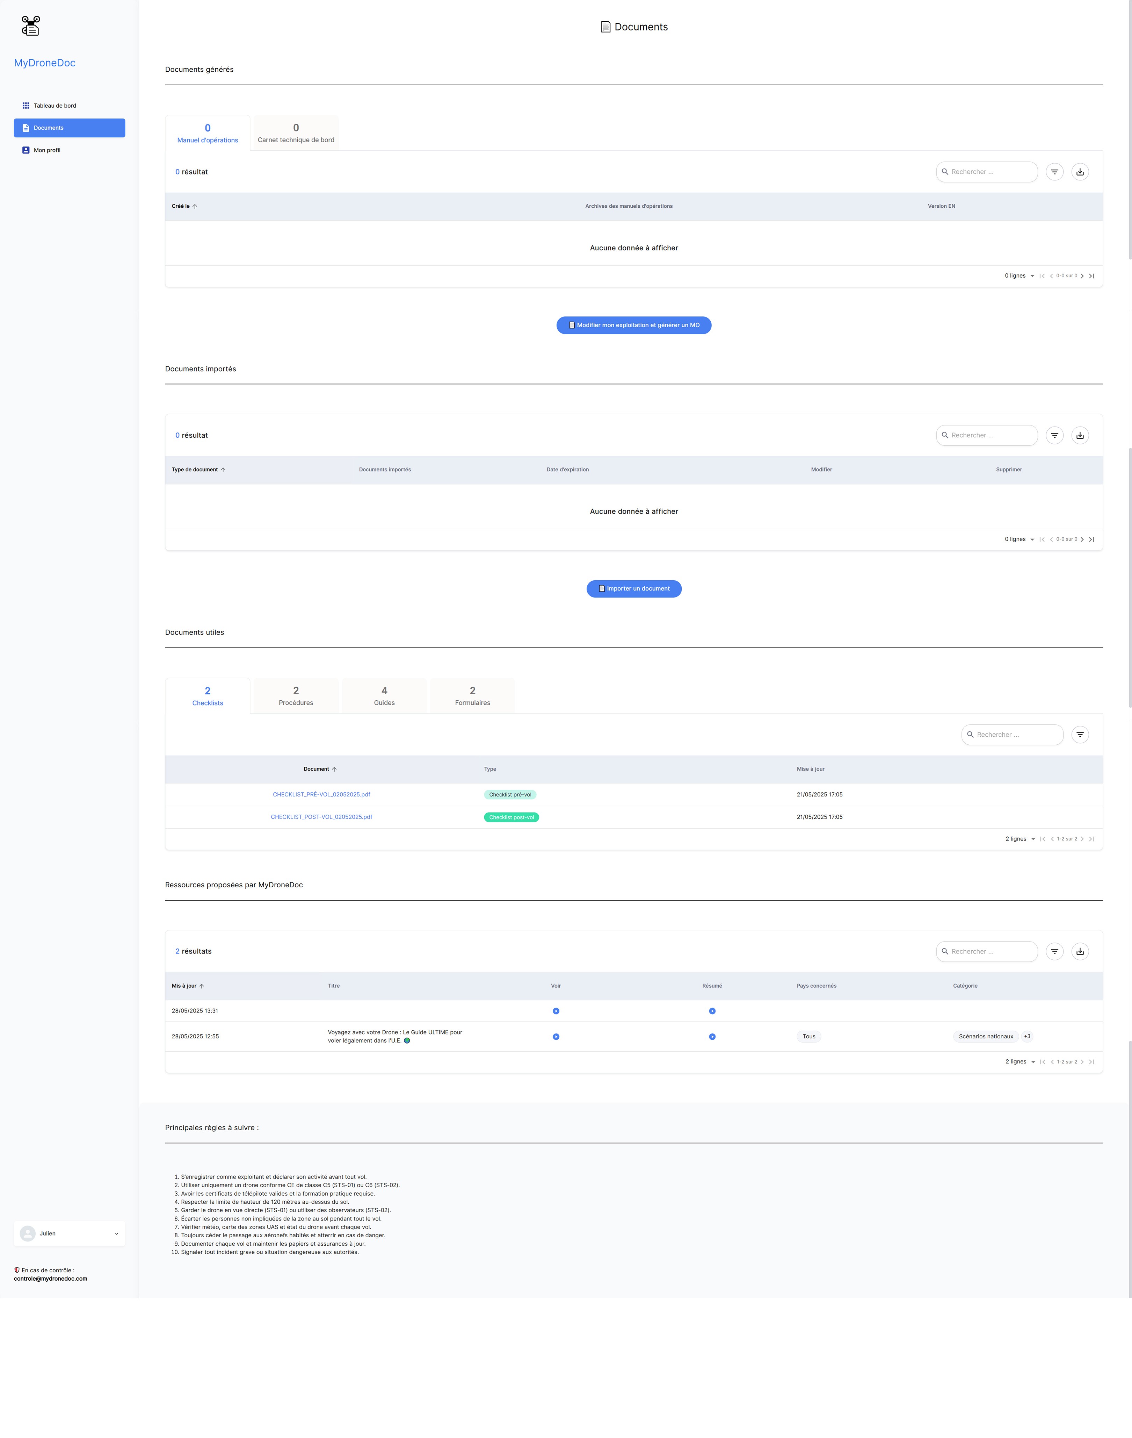The width and height of the screenshot is (1132, 1438).
Task: Click the Rechercher field in Ressources section
Action: click(987, 951)
